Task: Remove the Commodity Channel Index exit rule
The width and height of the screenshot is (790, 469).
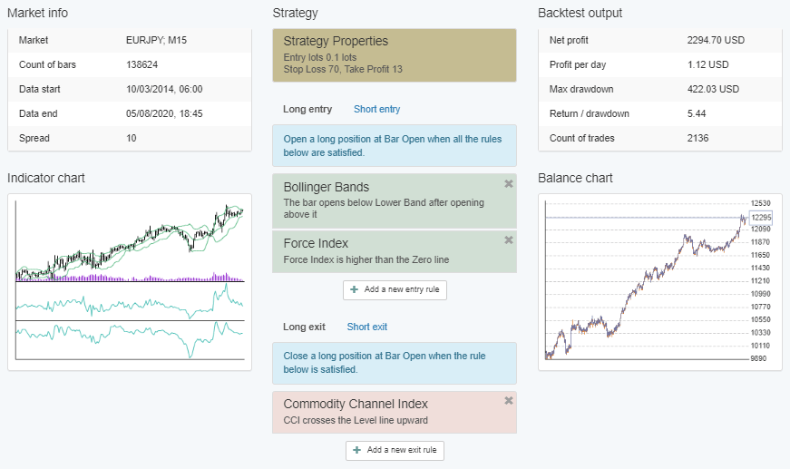Action: [508, 401]
